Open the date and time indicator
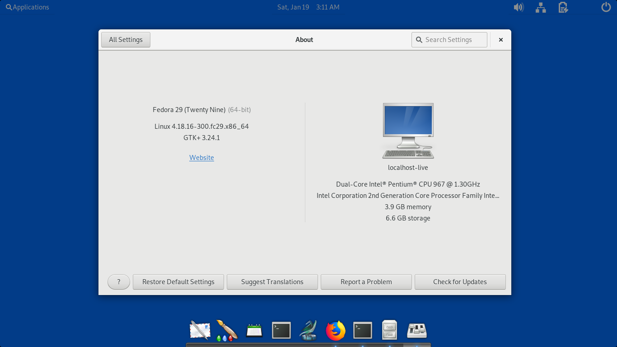617x347 pixels. [x=308, y=7]
